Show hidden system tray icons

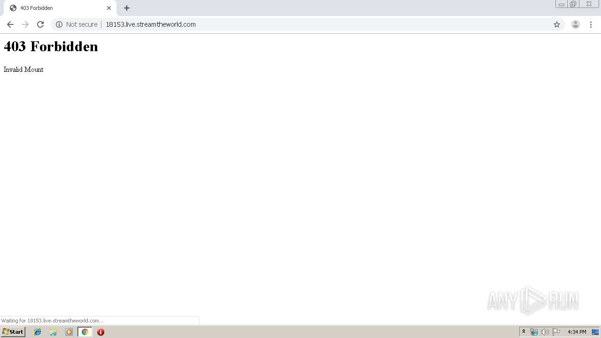click(524, 332)
